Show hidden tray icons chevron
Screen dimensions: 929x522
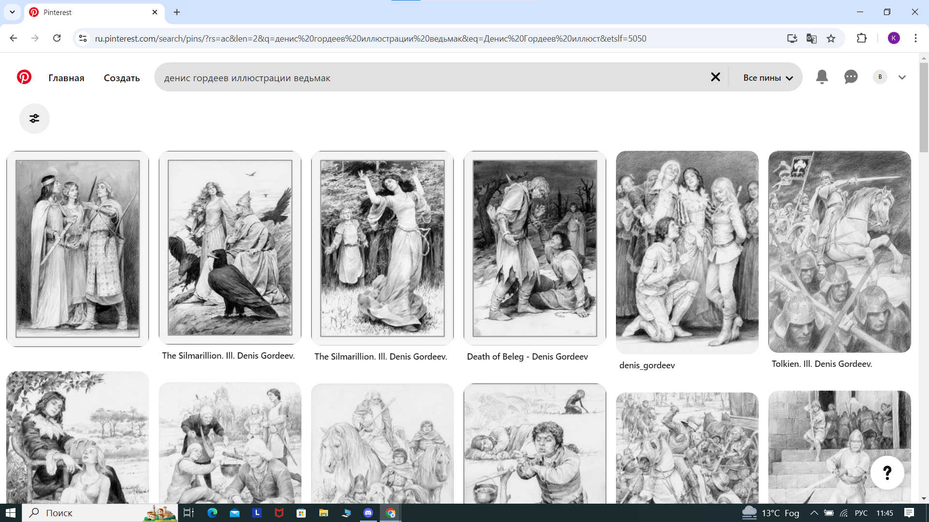(814, 513)
